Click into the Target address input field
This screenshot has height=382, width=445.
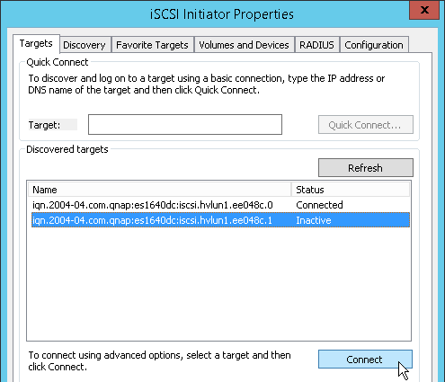[x=185, y=124]
